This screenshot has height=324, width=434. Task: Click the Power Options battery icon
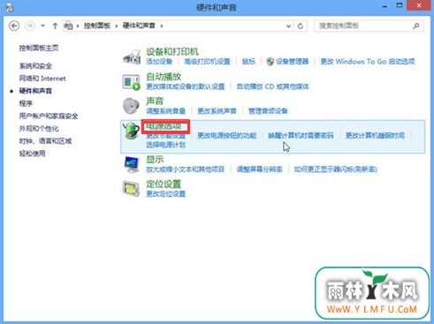(x=131, y=131)
